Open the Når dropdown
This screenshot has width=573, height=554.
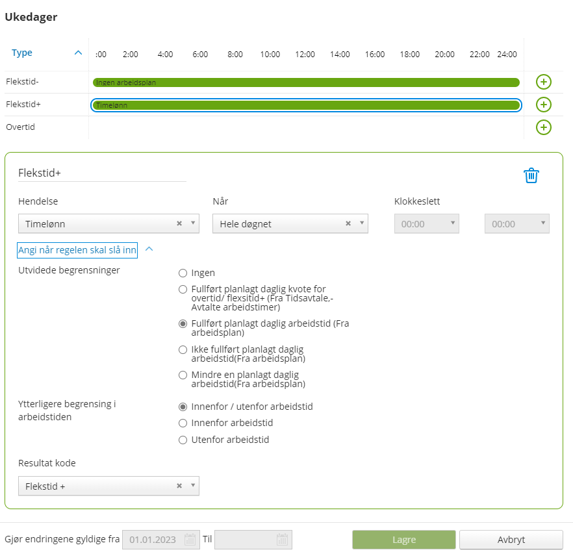click(361, 224)
